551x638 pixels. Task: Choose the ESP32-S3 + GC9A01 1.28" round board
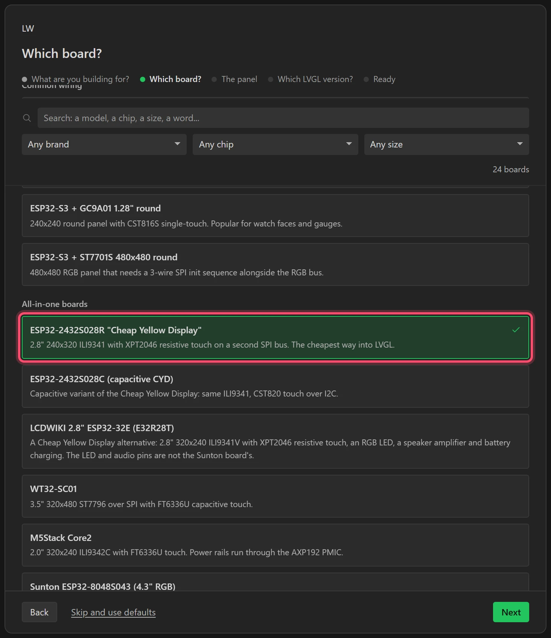(x=275, y=216)
